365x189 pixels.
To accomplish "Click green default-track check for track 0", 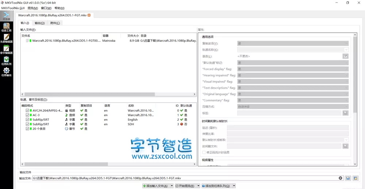I will pos(181,110).
